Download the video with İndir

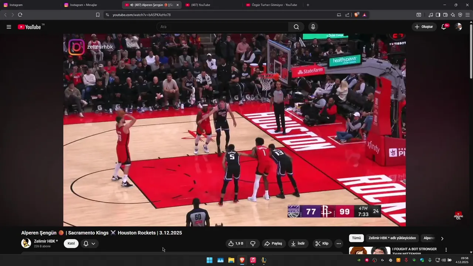click(298, 243)
